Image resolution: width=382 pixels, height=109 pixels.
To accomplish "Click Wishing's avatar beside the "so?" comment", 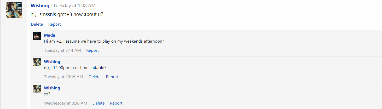I will pyautogui.click(x=37, y=89).
